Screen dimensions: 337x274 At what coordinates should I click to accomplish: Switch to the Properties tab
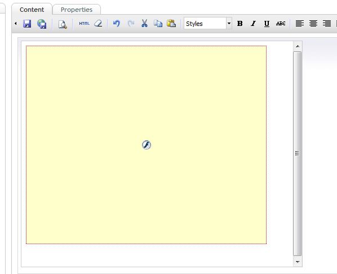tap(77, 10)
